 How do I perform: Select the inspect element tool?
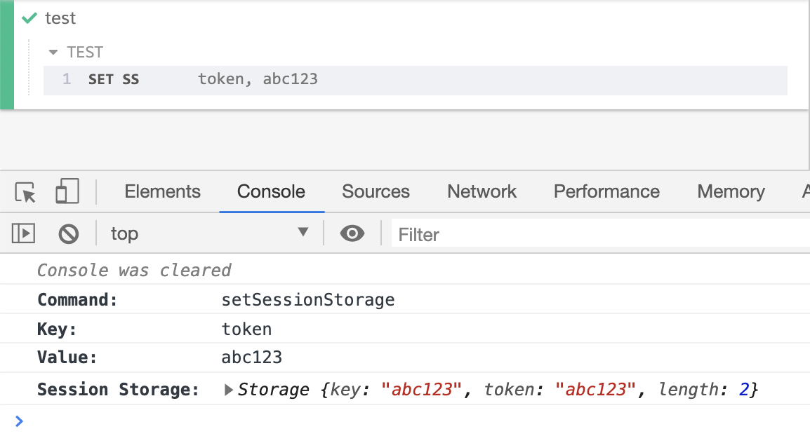click(x=23, y=191)
